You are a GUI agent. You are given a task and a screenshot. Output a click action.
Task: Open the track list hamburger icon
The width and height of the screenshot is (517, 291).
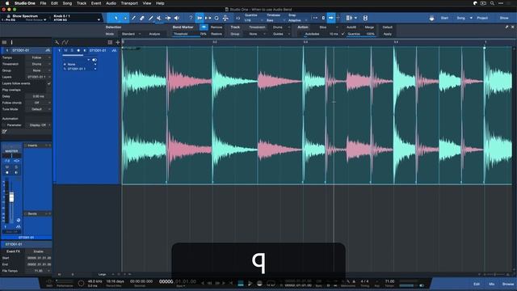[x=4, y=42]
